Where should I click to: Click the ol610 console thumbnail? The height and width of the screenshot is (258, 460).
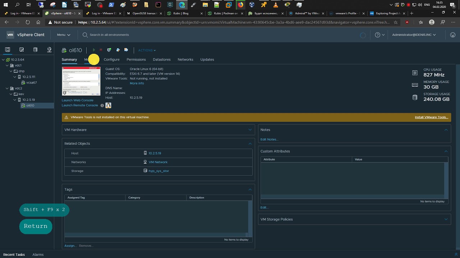(81, 81)
